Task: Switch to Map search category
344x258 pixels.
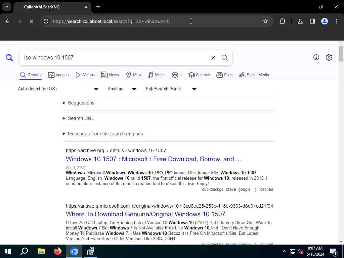Action: click(133, 75)
